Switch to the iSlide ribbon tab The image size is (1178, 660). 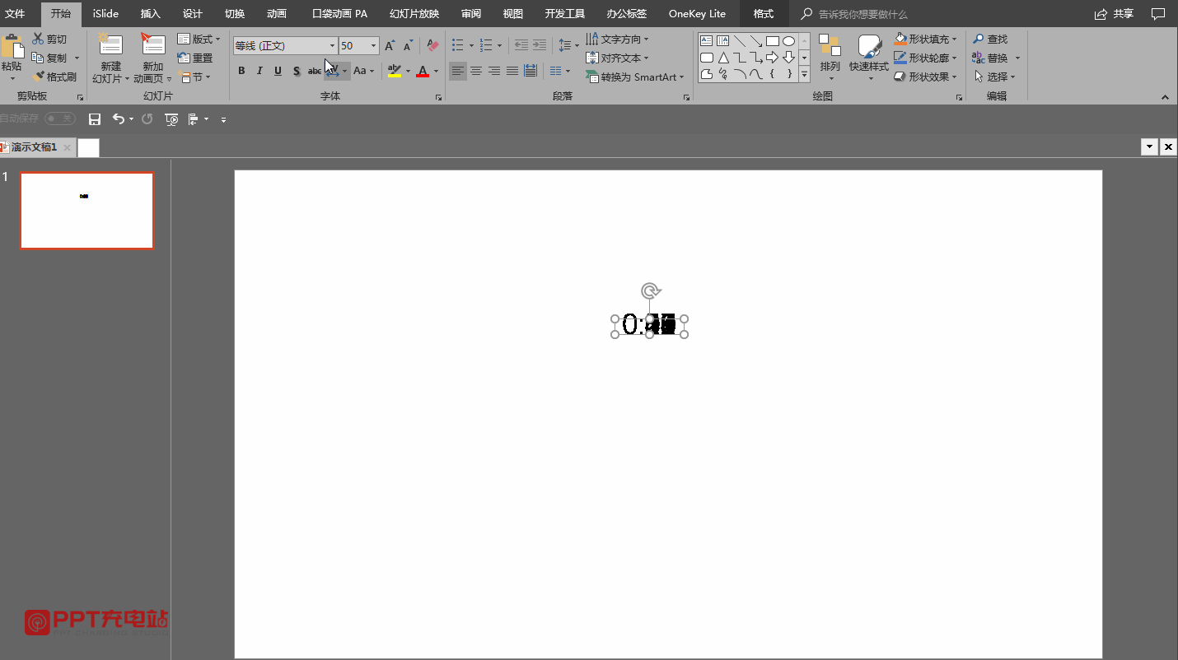(105, 13)
